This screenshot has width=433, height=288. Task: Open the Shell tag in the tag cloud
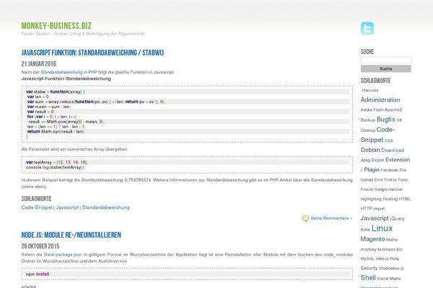[x=368, y=277]
